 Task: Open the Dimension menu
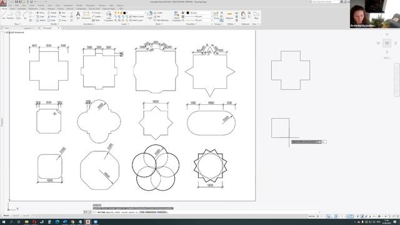pyautogui.click(x=68, y=6)
